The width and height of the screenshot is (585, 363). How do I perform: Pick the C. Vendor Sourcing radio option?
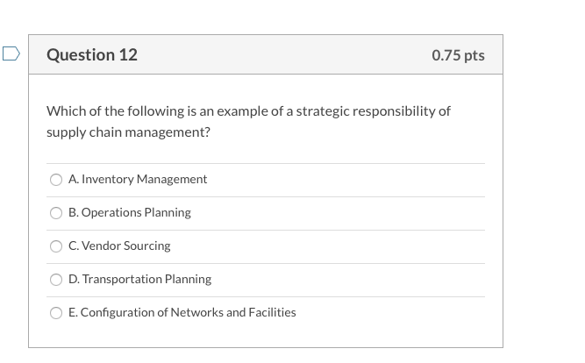(56, 246)
